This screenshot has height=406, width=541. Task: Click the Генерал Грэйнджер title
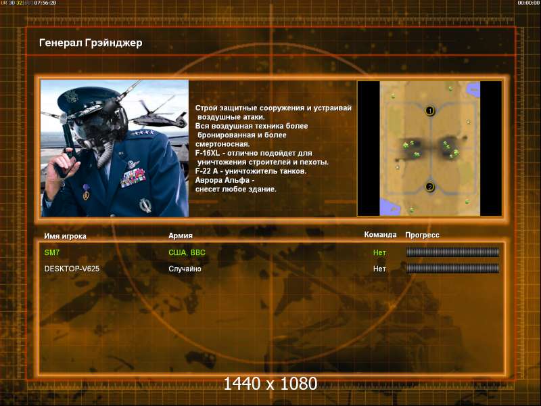point(91,43)
